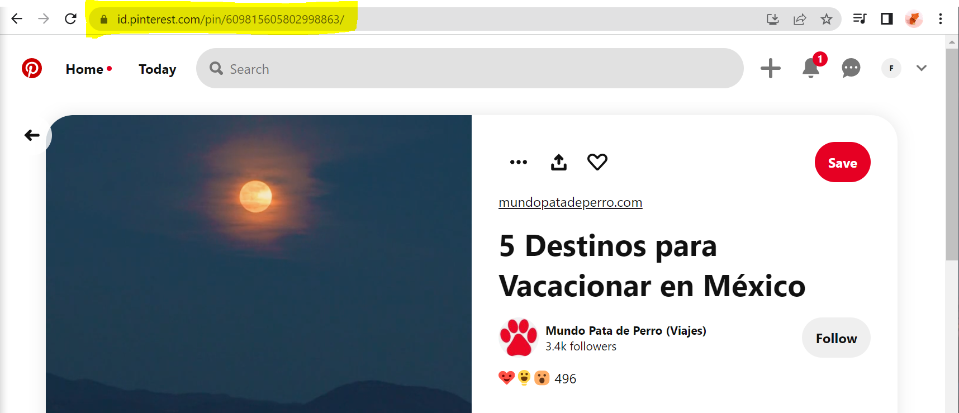Image resolution: width=959 pixels, height=413 pixels.
Task: Open the mundopatadeperro.com link
Action: [x=570, y=202]
